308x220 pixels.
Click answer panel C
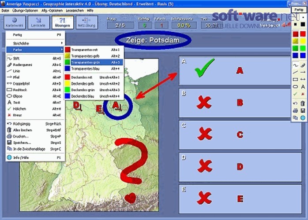[240, 135]
